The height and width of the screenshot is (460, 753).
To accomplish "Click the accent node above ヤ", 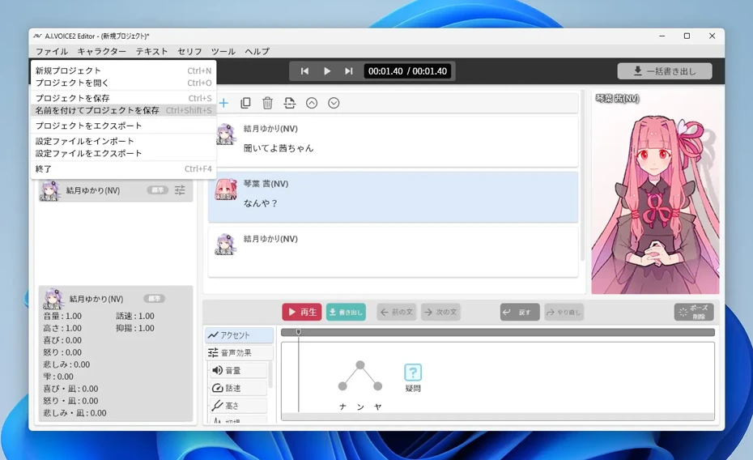I will click(x=378, y=386).
